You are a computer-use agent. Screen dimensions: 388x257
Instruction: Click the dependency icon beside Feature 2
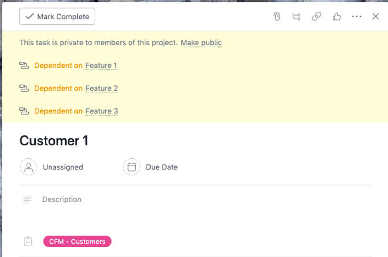pyautogui.click(x=24, y=88)
